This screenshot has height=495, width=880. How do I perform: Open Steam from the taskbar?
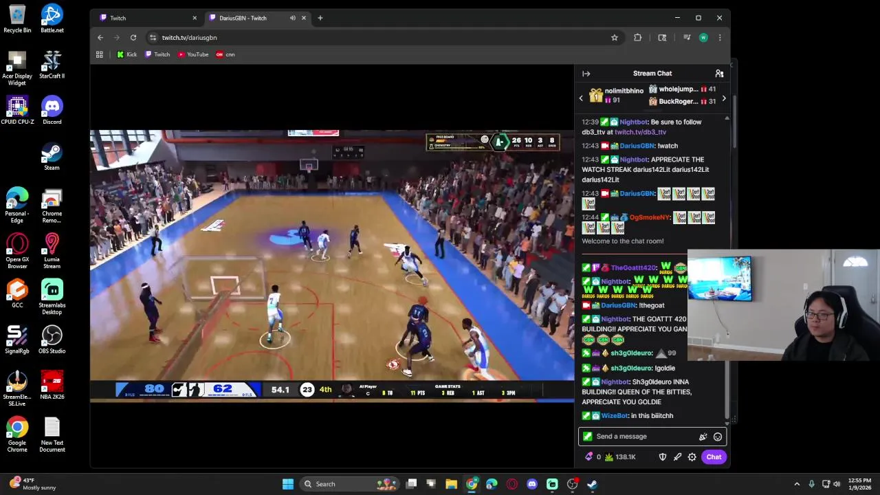592,484
